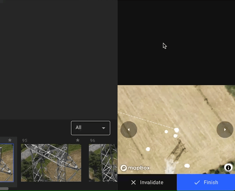235x191 pixels.
Task: Toggle the star on the selected thumbnail
Action: click(x=10, y=140)
